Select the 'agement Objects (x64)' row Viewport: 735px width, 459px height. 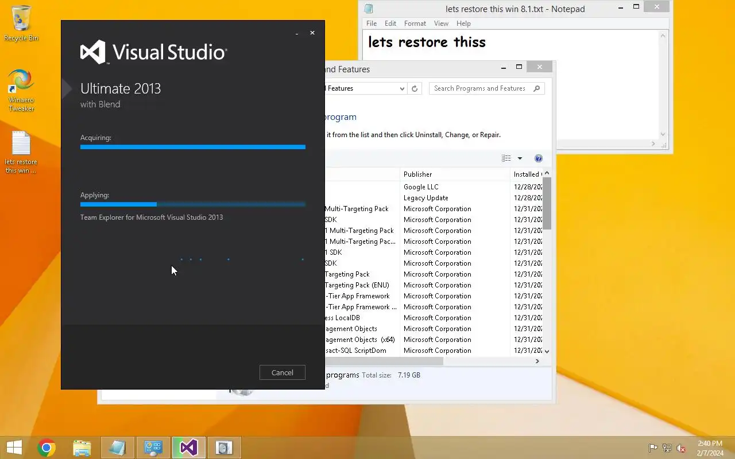[x=434, y=340]
